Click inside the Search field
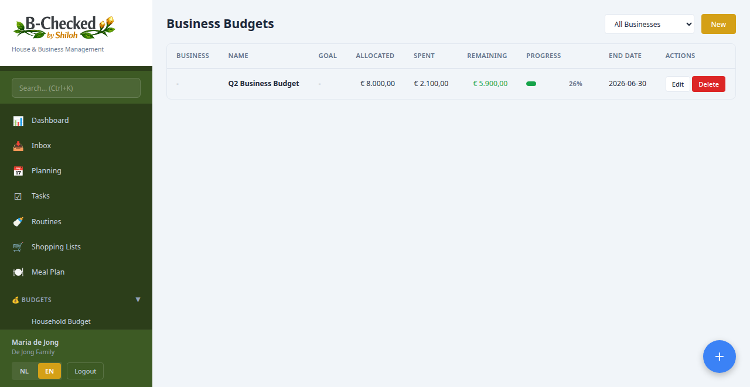 coord(76,87)
